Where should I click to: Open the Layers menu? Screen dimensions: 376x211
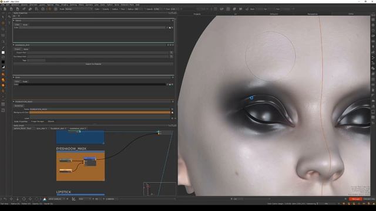[42, 5]
